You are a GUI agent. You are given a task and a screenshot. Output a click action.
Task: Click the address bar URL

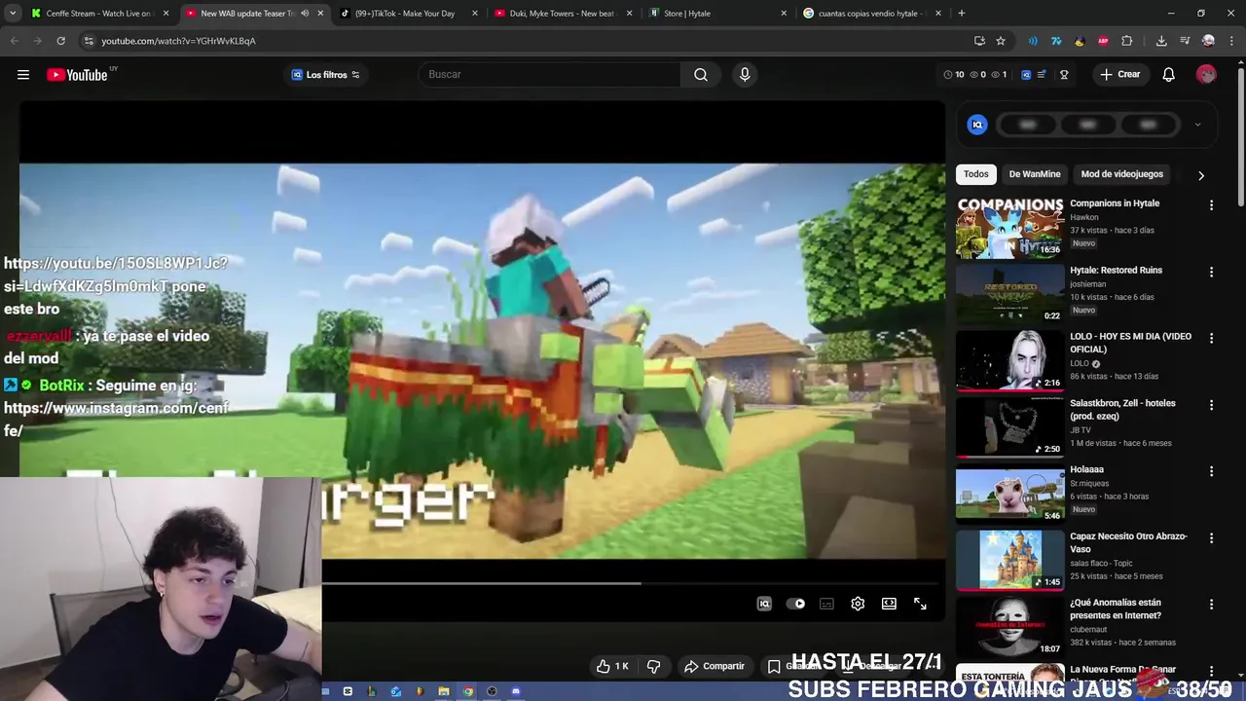click(179, 41)
